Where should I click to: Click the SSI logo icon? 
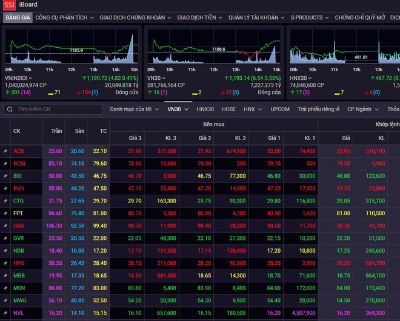(x=9, y=5)
